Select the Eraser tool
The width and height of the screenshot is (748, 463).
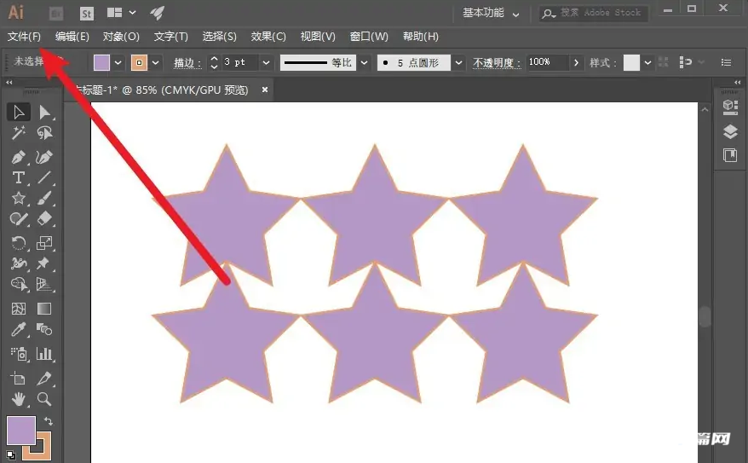[44, 219]
